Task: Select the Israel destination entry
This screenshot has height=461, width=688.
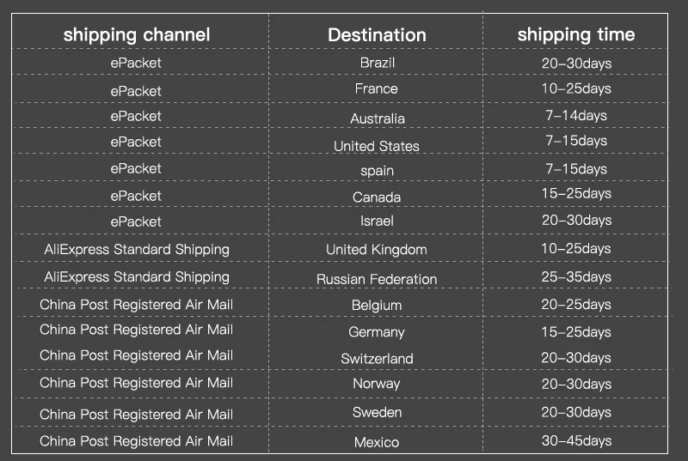Action: pos(377,221)
